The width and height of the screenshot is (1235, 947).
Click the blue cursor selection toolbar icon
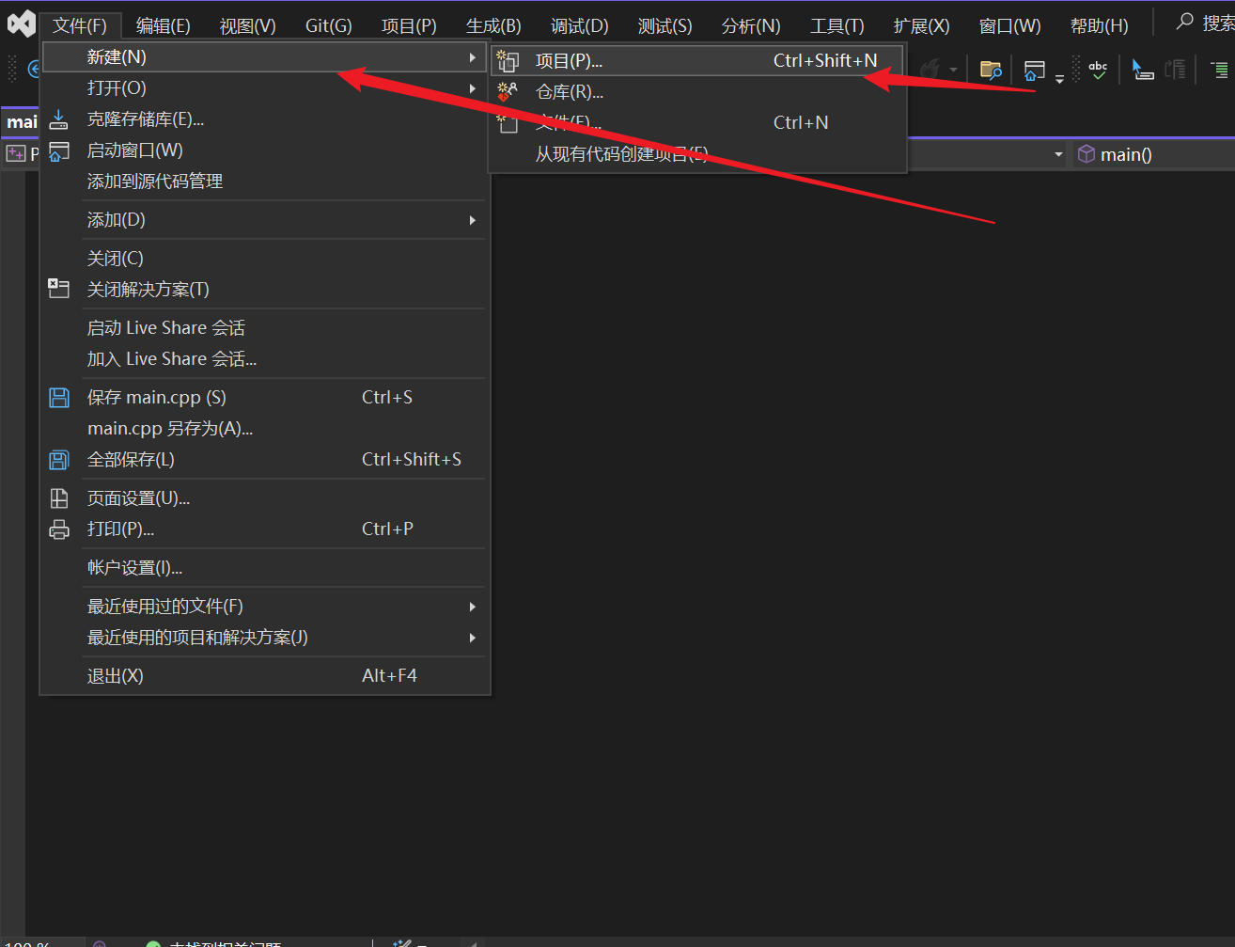click(1142, 70)
